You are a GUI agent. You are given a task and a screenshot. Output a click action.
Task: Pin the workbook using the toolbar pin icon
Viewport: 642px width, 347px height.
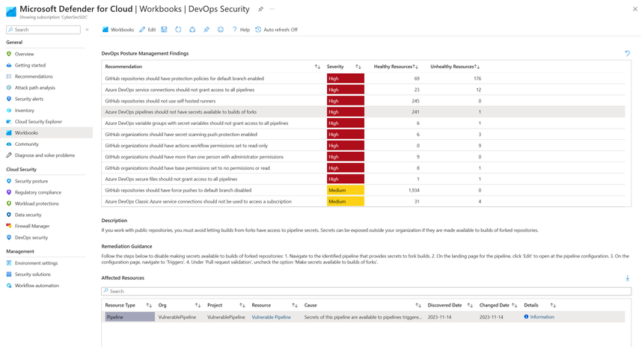click(207, 29)
